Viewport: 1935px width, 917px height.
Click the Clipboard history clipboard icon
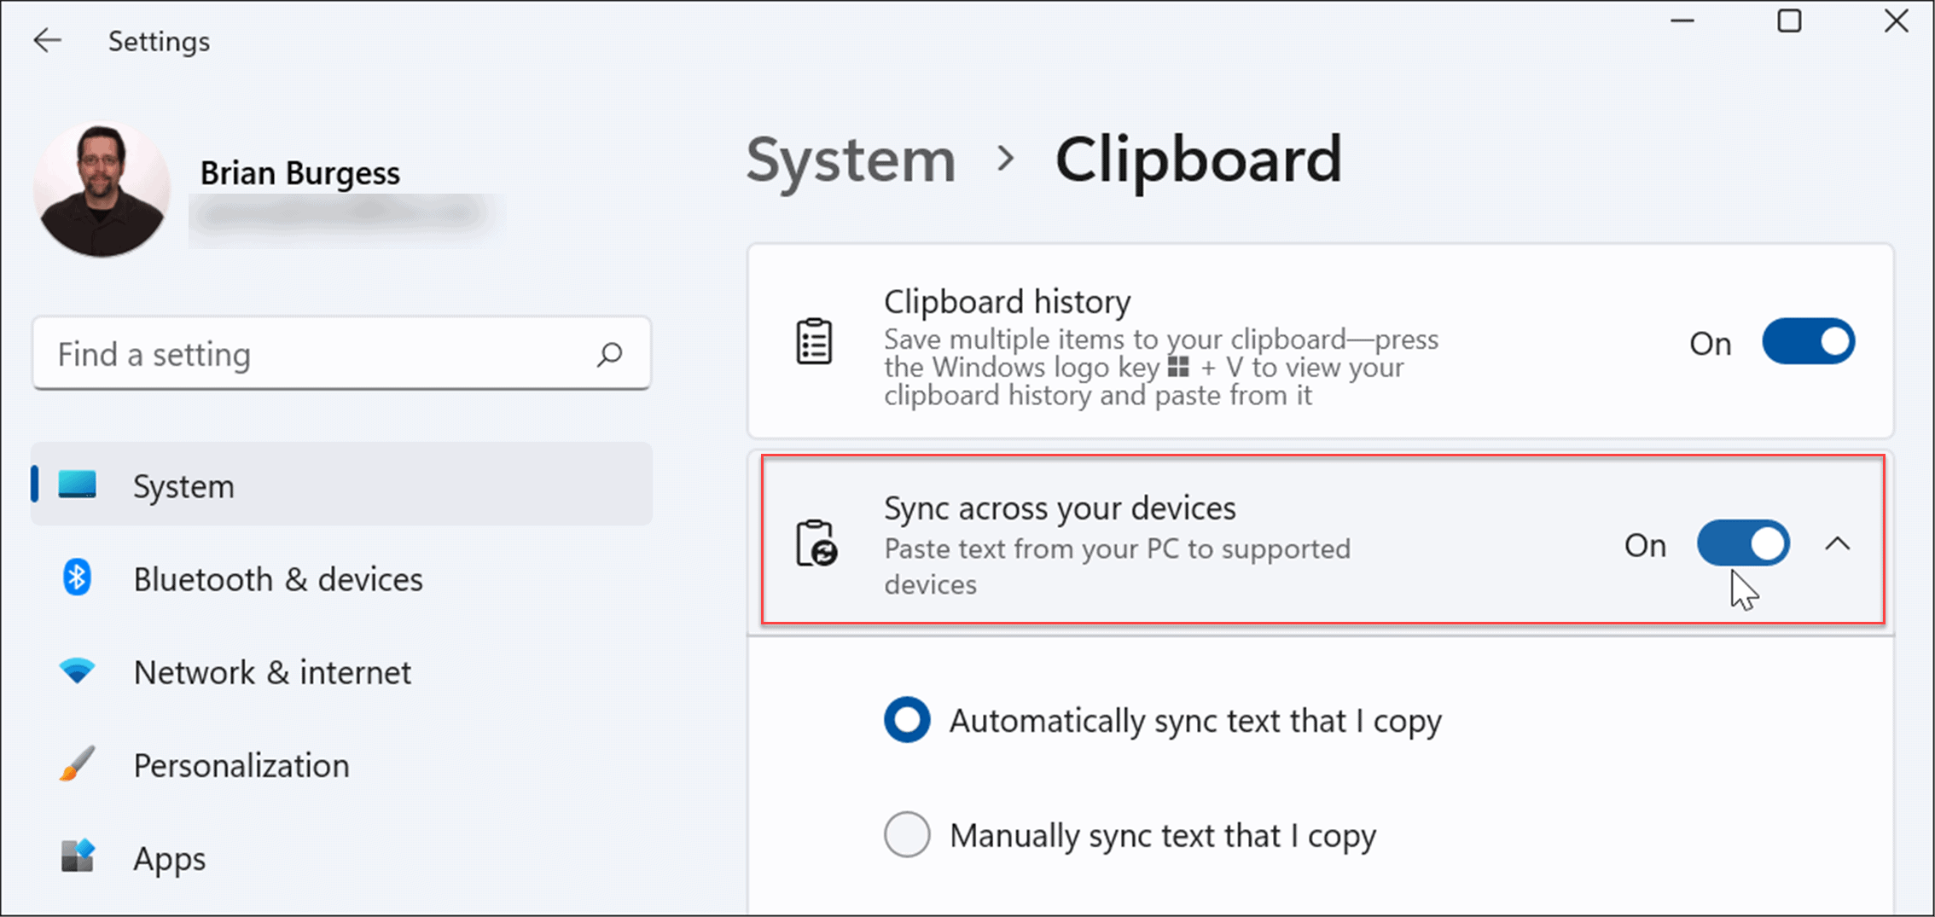[x=816, y=340]
